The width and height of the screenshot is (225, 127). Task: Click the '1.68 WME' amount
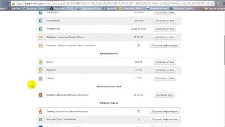(138, 20)
